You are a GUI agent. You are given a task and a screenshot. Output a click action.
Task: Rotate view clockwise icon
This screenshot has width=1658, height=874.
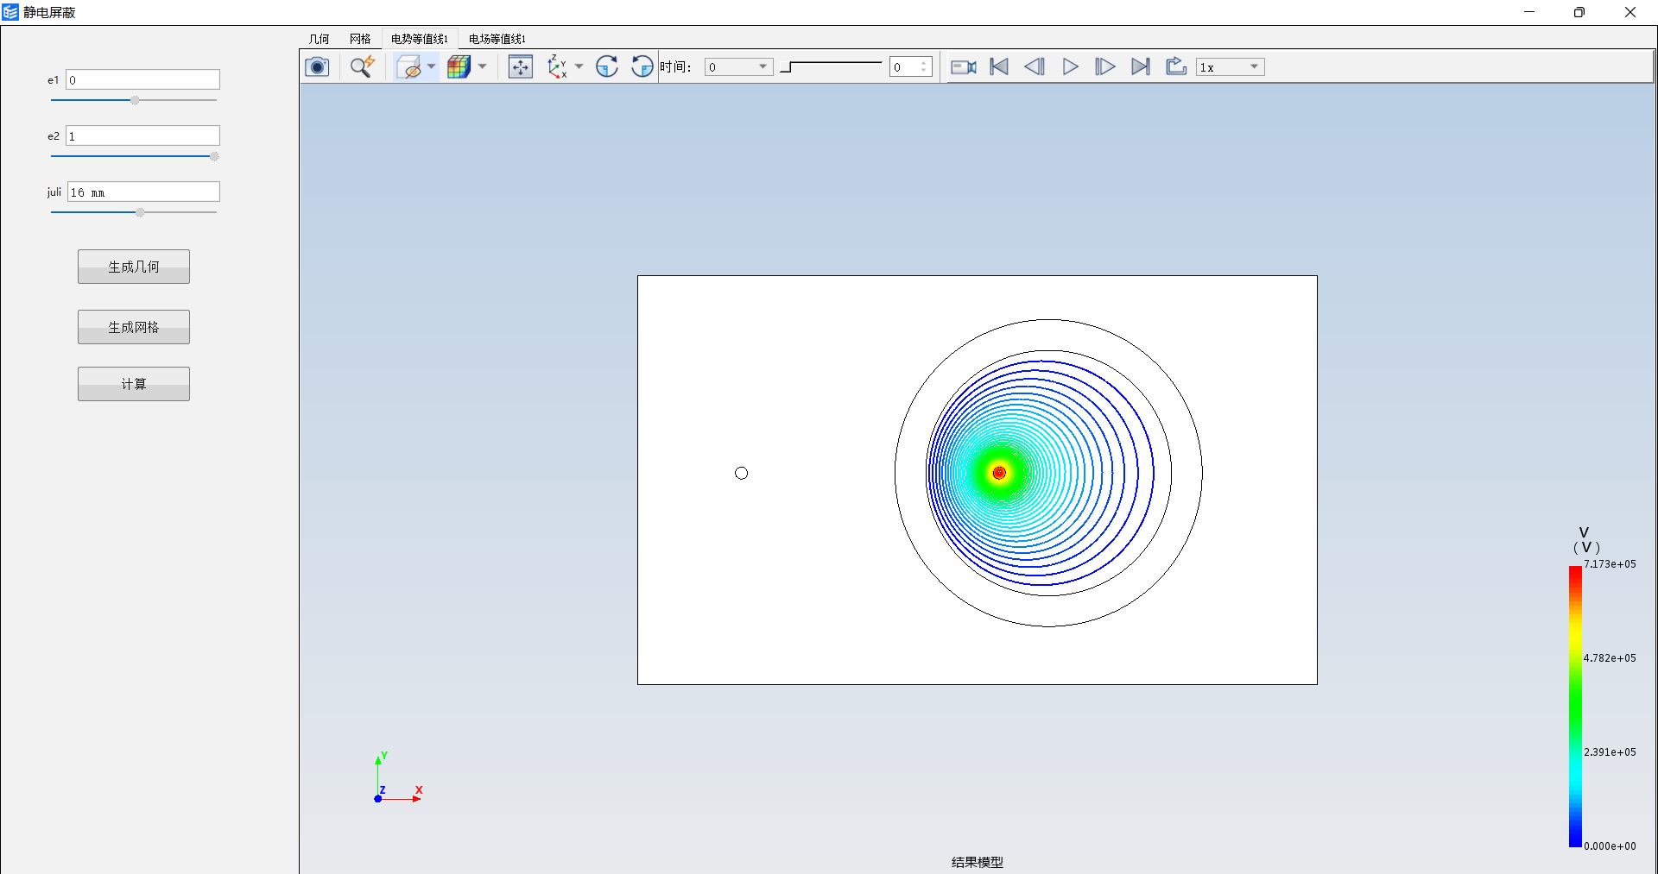coord(607,66)
